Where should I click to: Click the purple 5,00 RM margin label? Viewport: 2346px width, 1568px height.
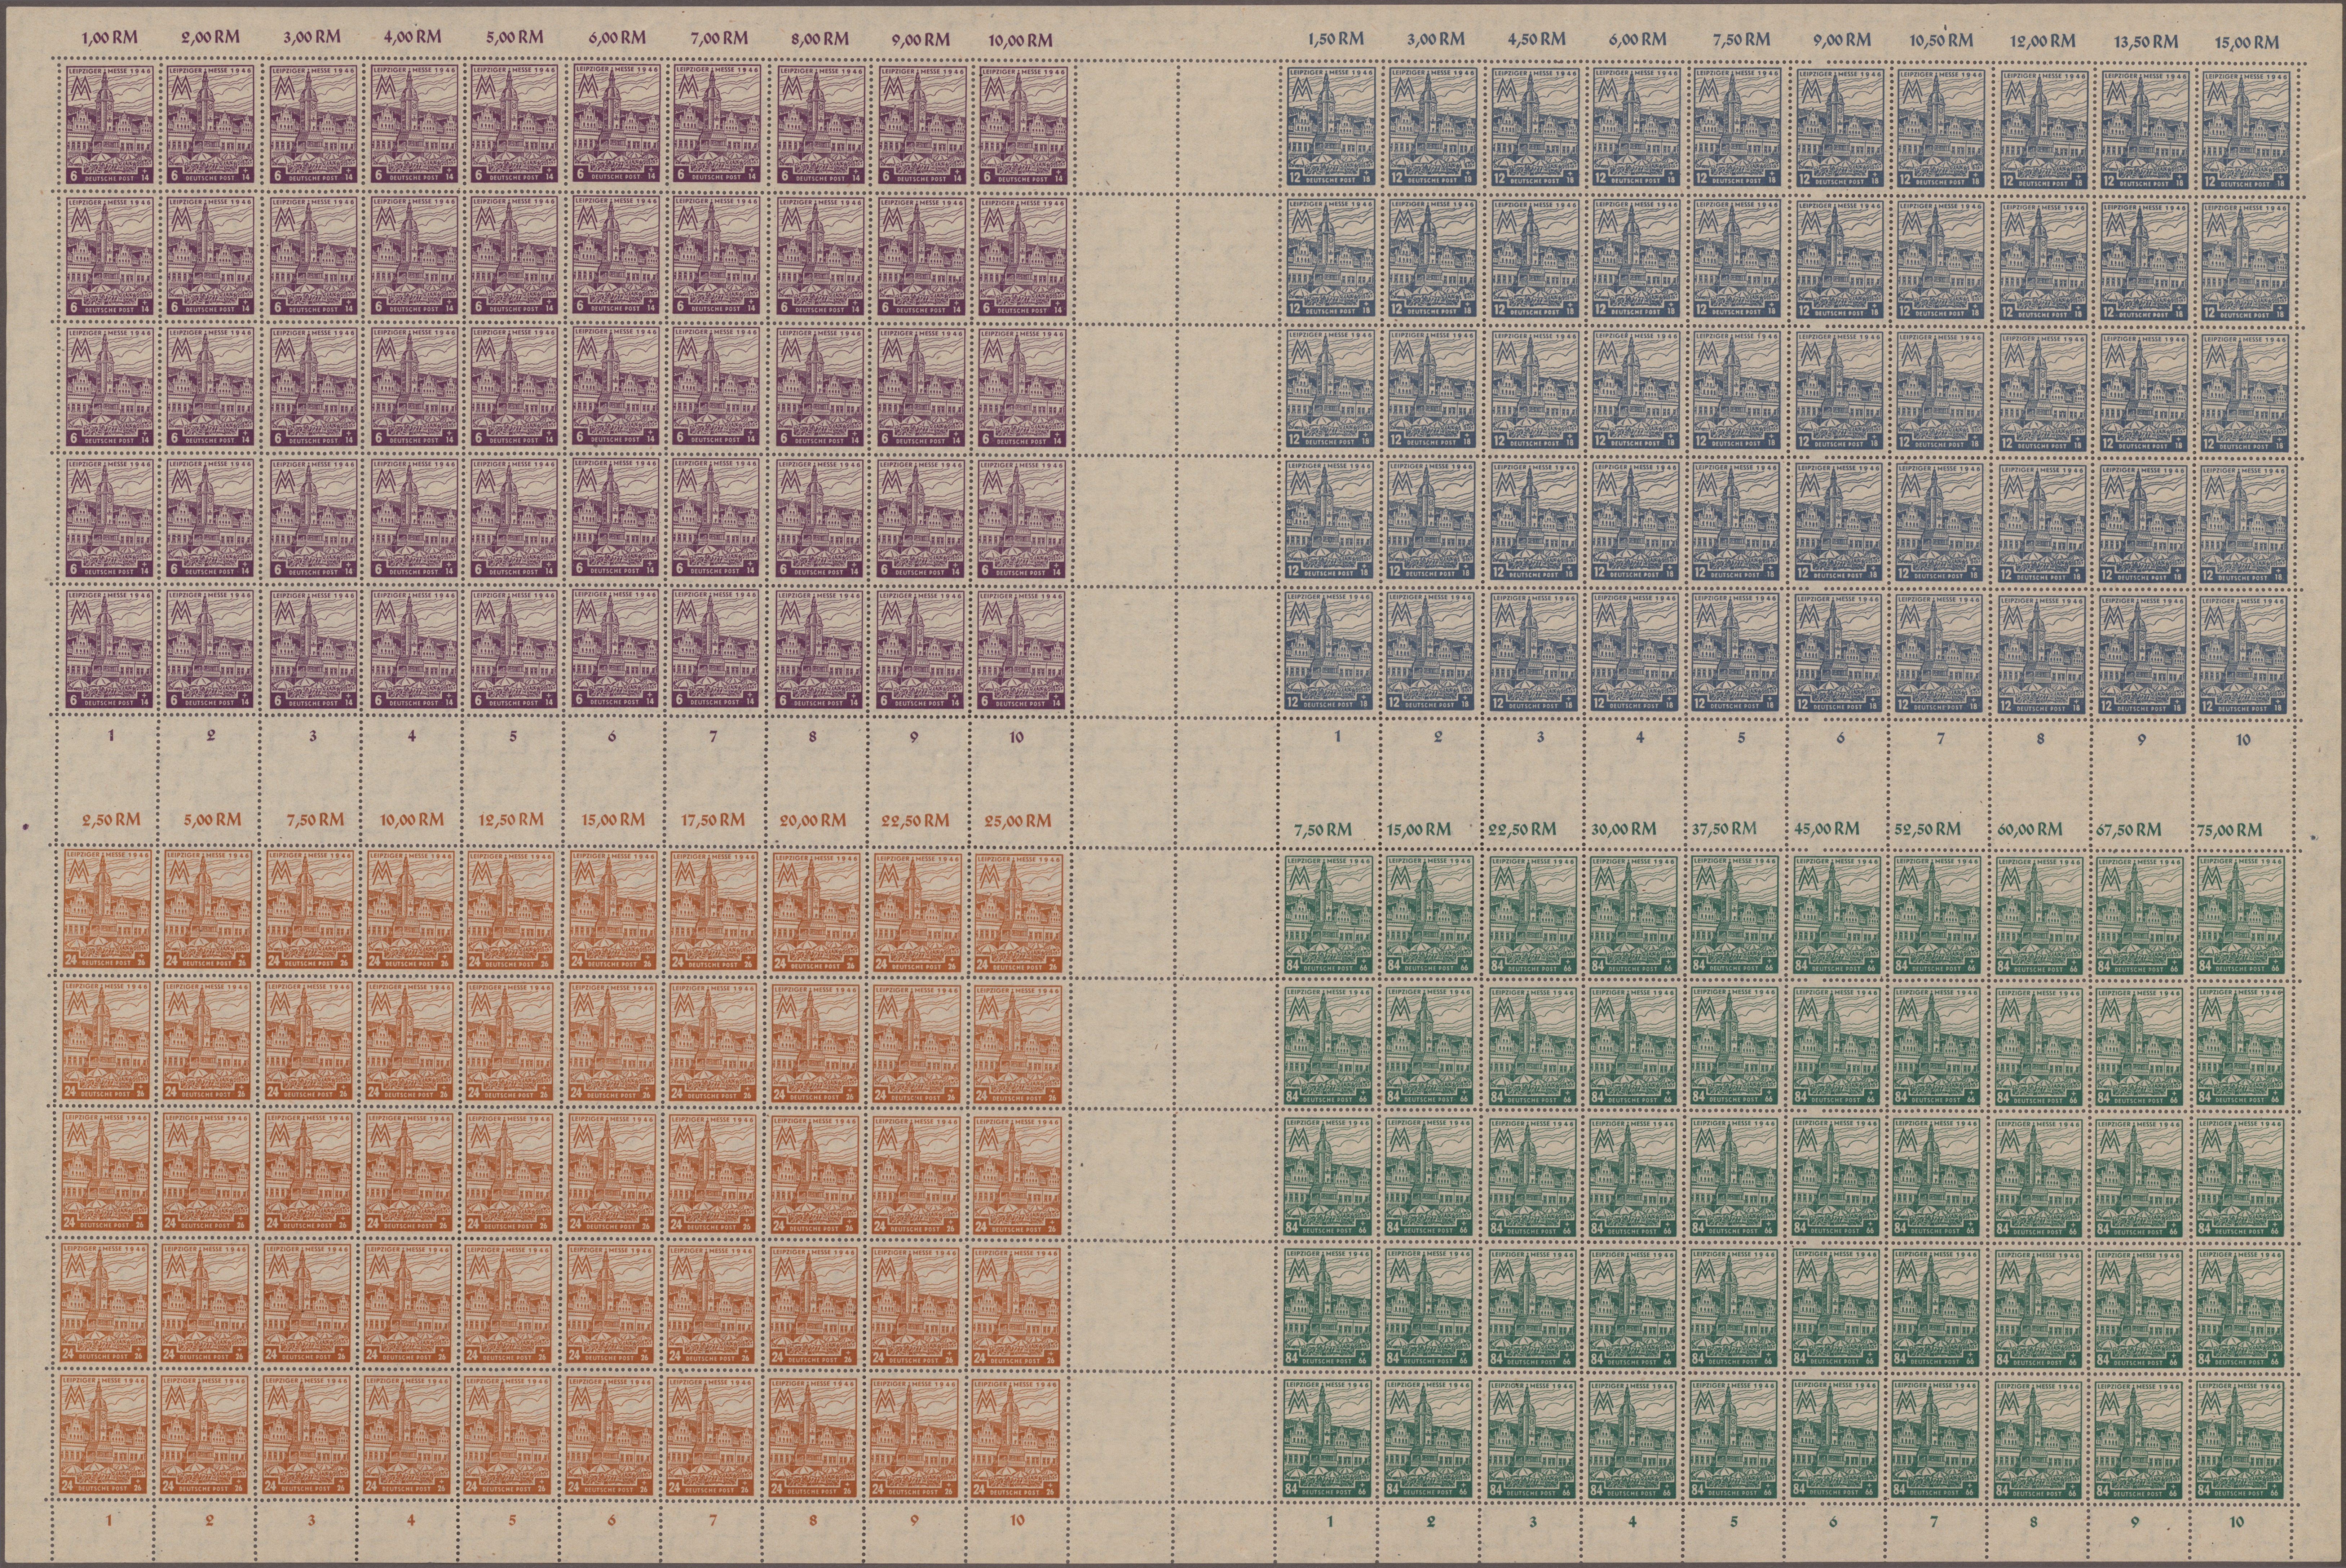pos(515,37)
